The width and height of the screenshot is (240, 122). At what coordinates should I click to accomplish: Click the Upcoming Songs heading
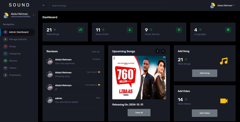pos(124,51)
